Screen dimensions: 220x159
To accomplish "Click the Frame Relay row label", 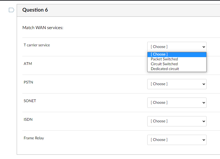I will pos(34,138).
